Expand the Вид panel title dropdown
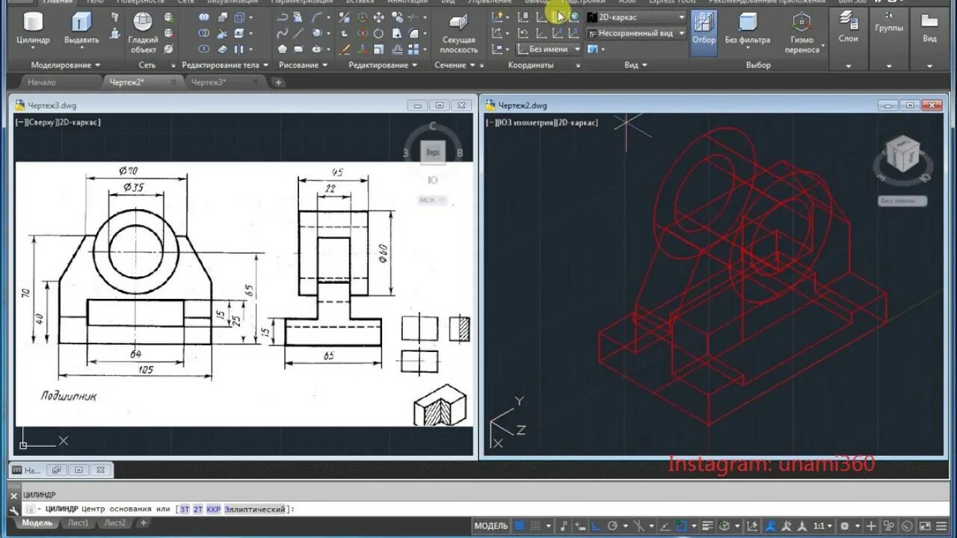The height and width of the screenshot is (538, 957). point(636,65)
